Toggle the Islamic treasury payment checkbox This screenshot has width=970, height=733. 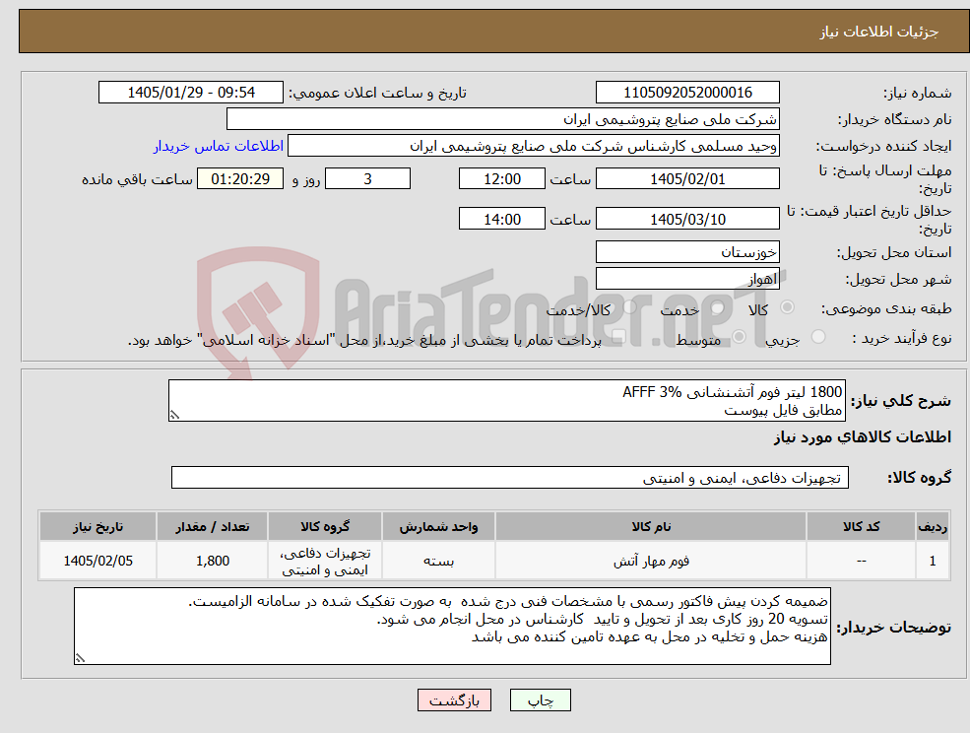[617, 337]
